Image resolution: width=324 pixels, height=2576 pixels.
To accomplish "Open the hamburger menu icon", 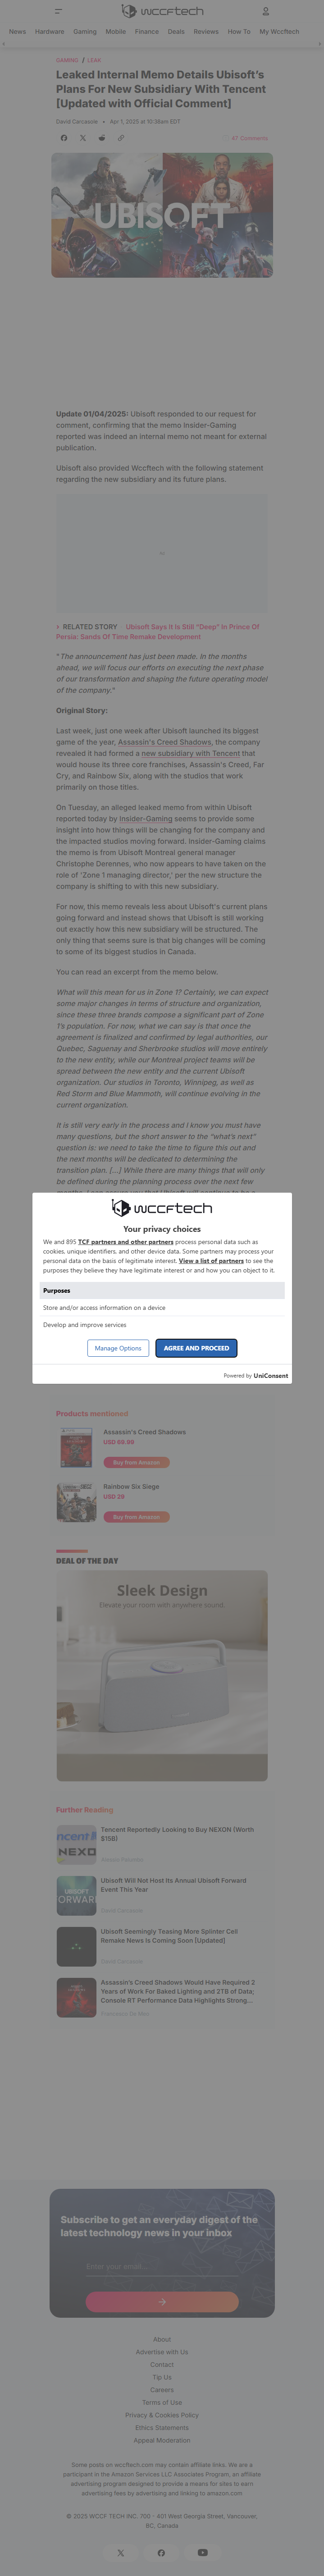I will pyautogui.click(x=58, y=11).
